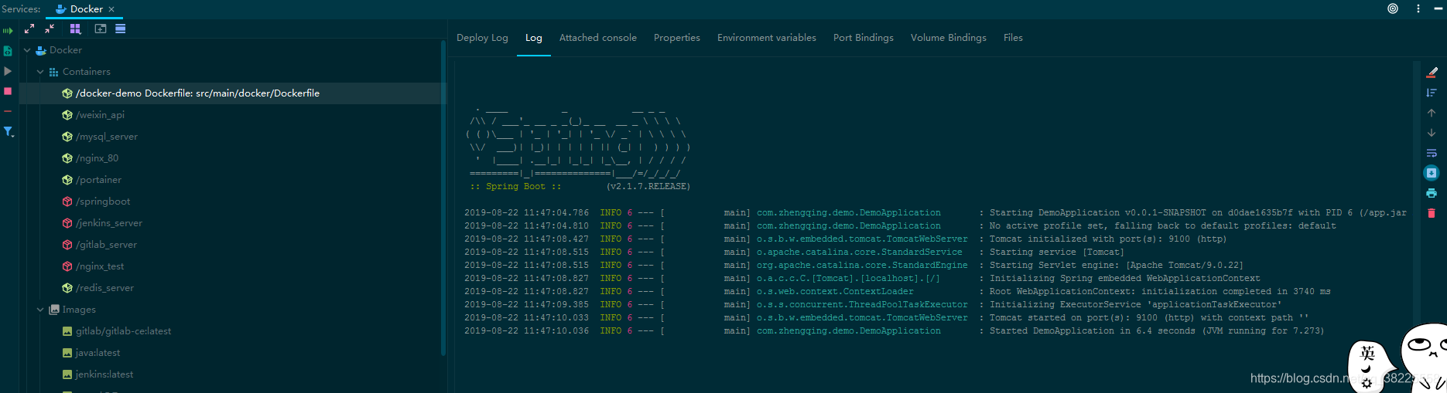Open the blue filter funnel dropdown
1447x393 pixels.
click(9, 132)
